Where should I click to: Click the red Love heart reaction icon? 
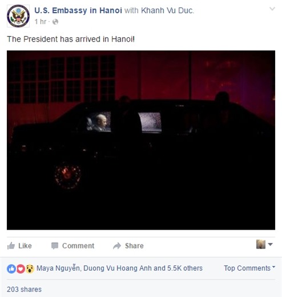coord(21,269)
